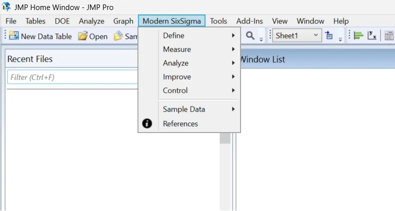Open the Tables menu
Image resolution: width=395 pixels, height=211 pixels.
pyautogui.click(x=35, y=21)
